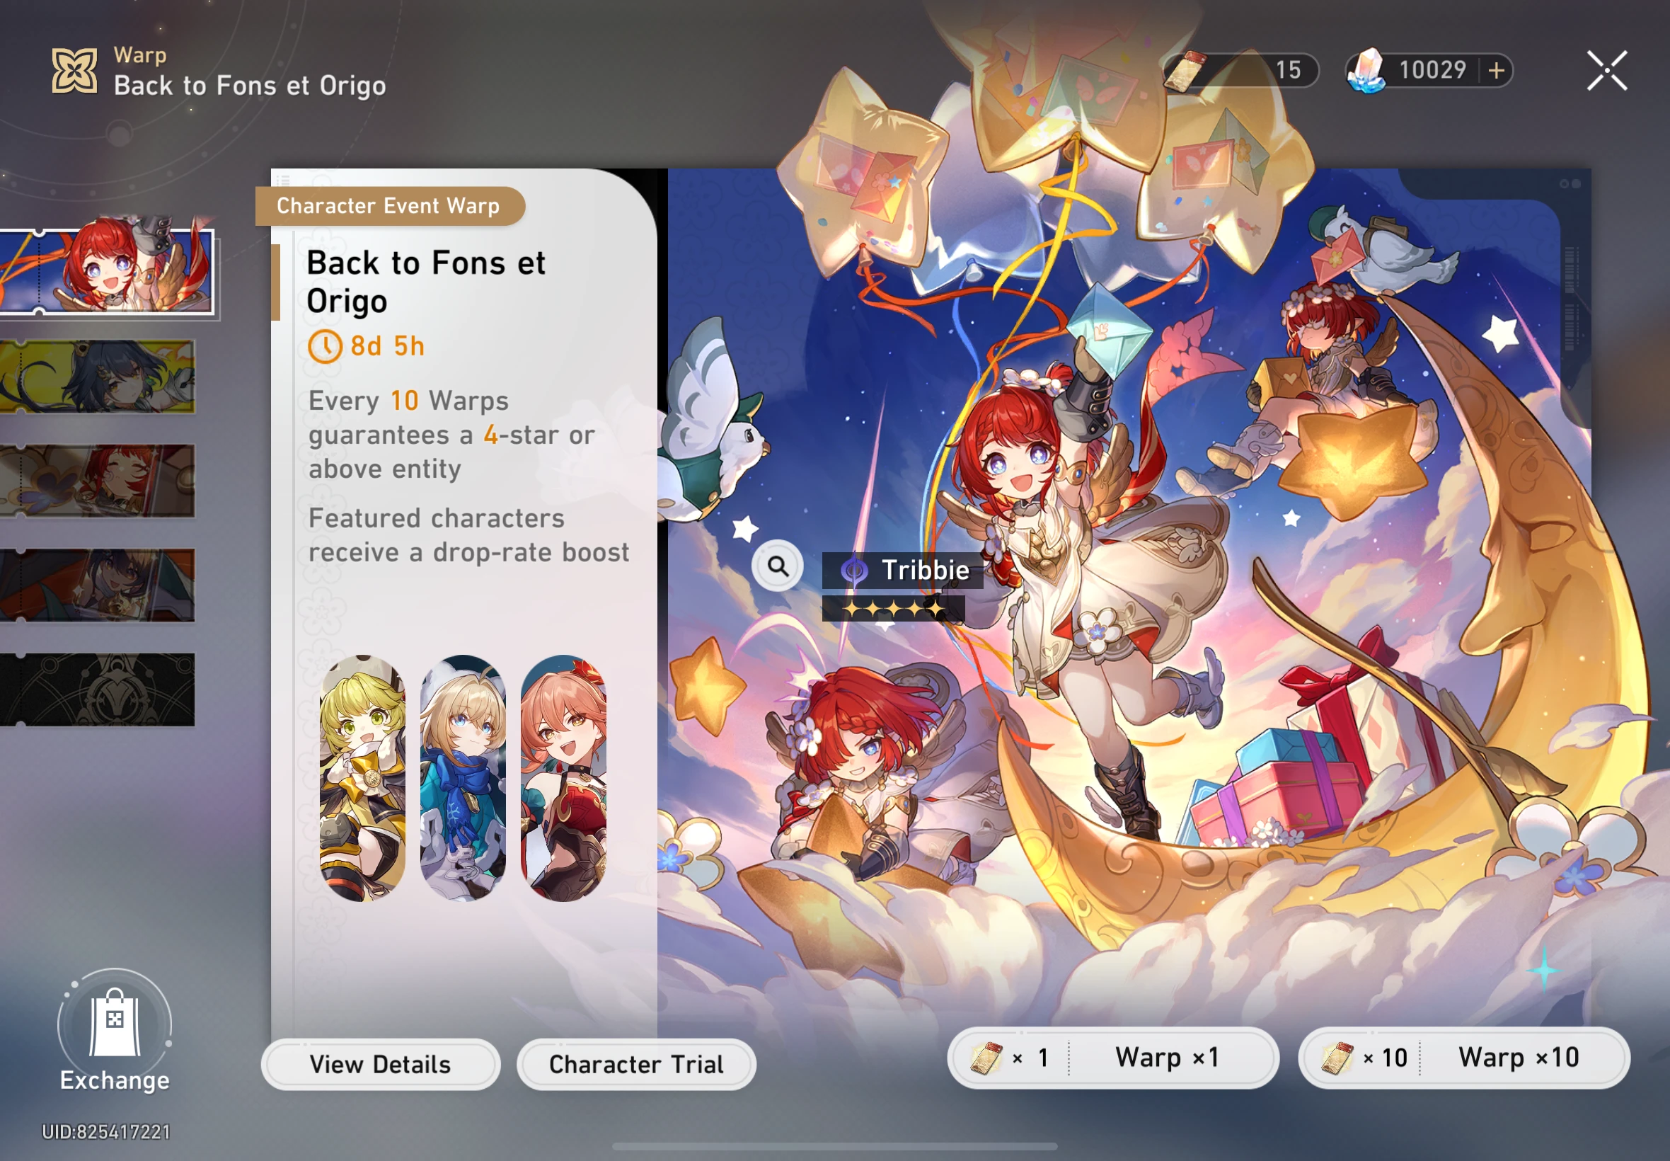Switch to the yellow dark-haired character banner

(98, 377)
